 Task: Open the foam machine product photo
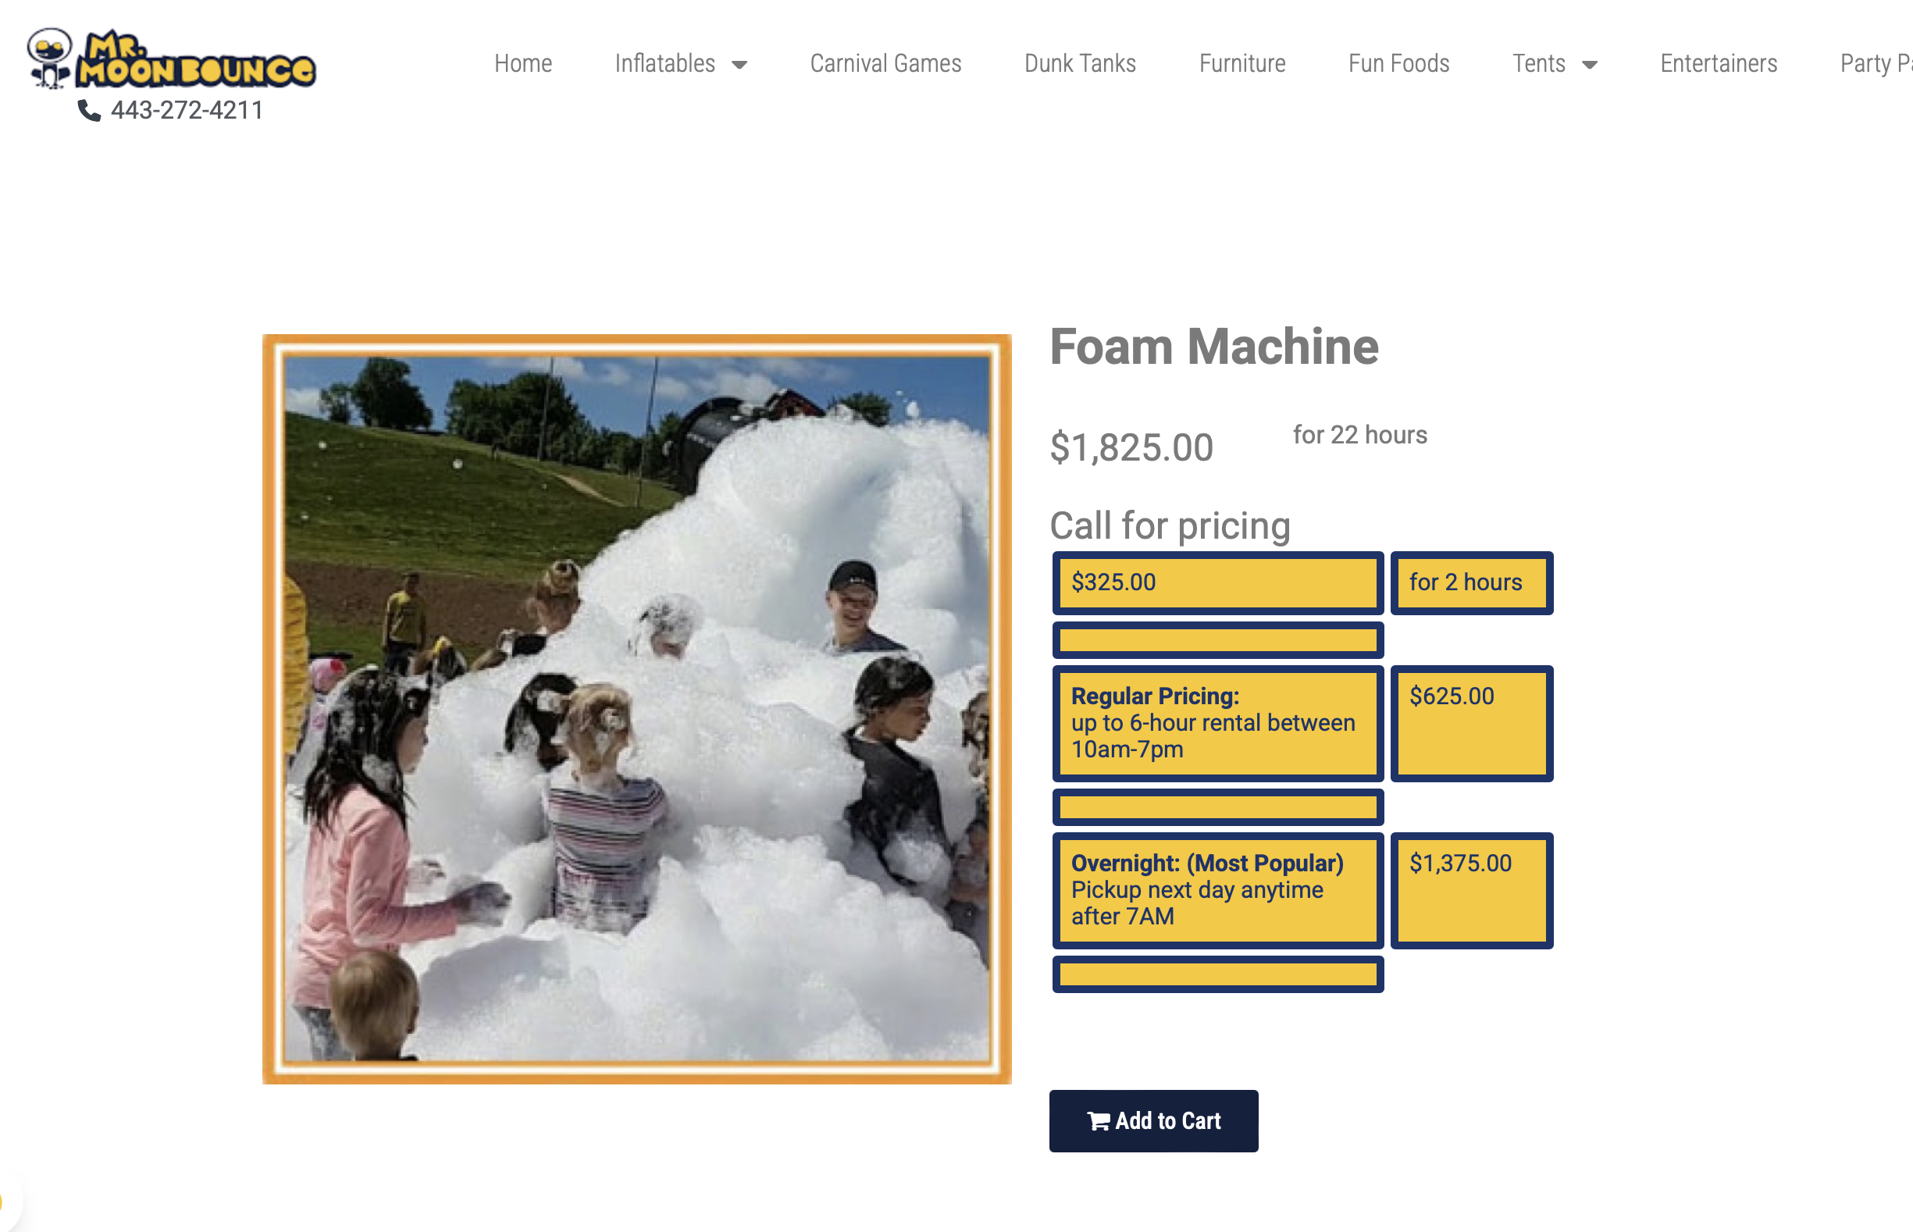637,709
